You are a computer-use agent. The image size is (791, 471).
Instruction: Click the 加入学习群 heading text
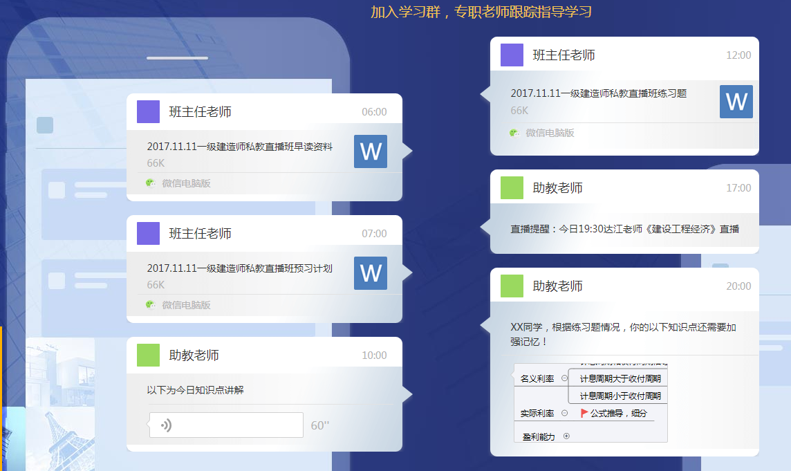tap(481, 12)
